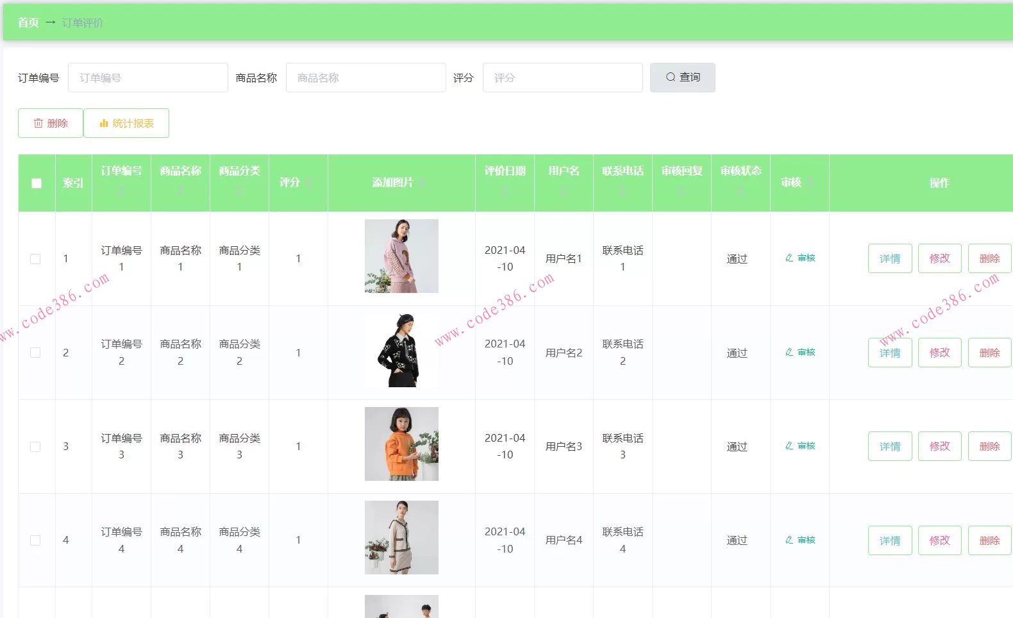
Task: Click 通过 status in 用户名1 row
Action: tap(737, 259)
